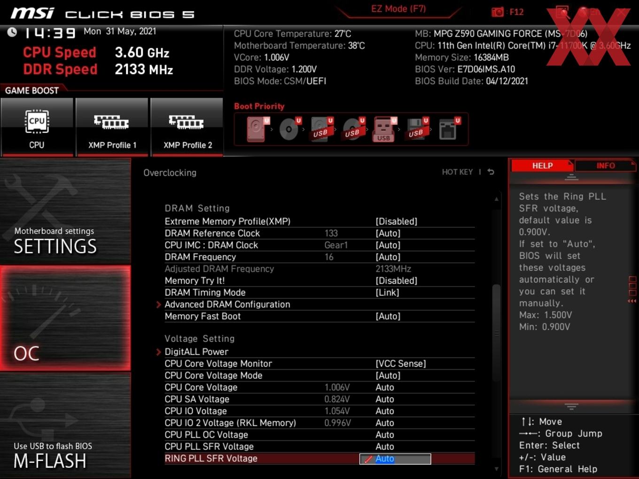Click the Boot Priority heading

(x=259, y=106)
